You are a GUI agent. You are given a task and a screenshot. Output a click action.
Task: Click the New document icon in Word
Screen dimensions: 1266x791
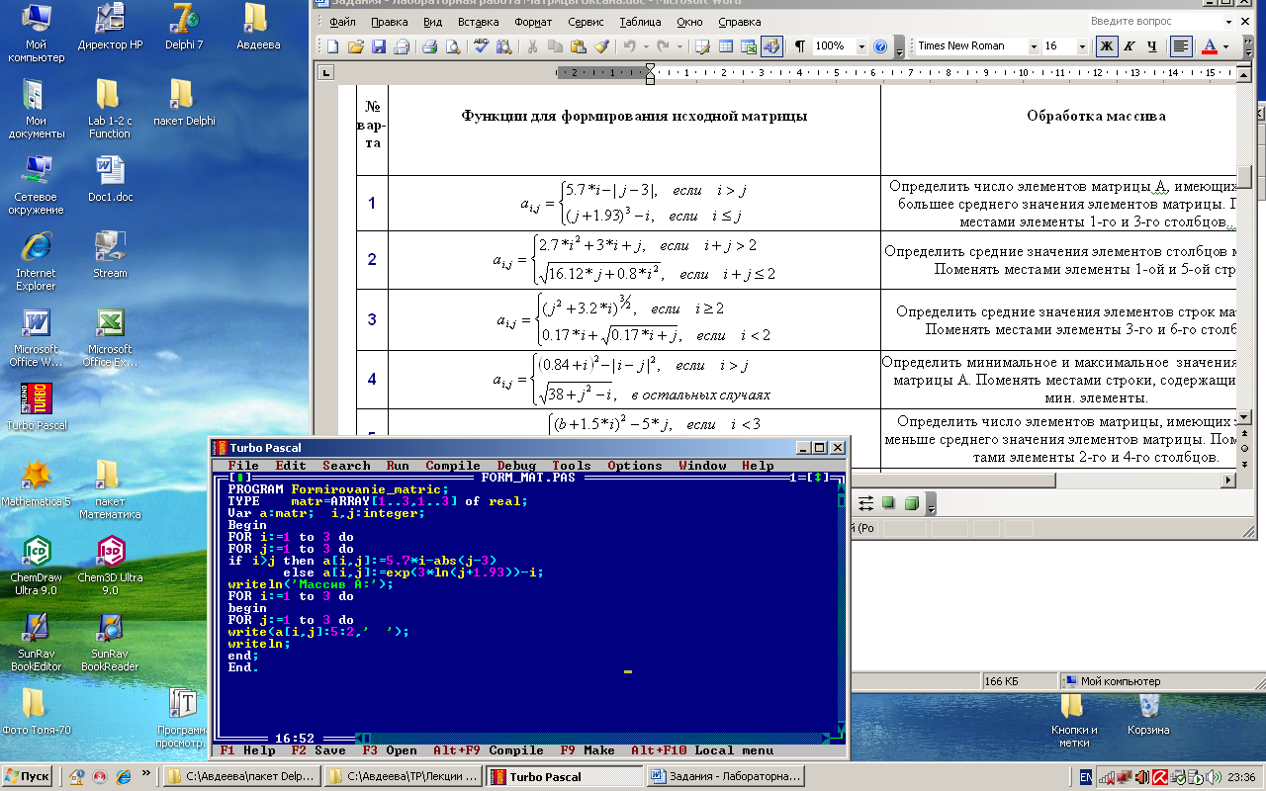332,46
